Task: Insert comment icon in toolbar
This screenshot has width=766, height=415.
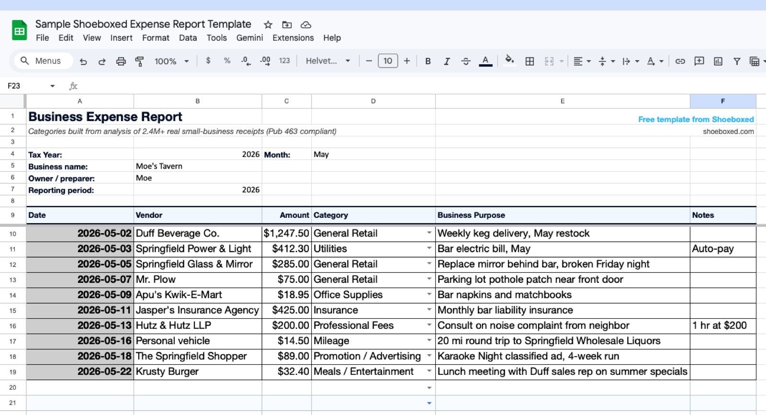Action: pos(699,61)
